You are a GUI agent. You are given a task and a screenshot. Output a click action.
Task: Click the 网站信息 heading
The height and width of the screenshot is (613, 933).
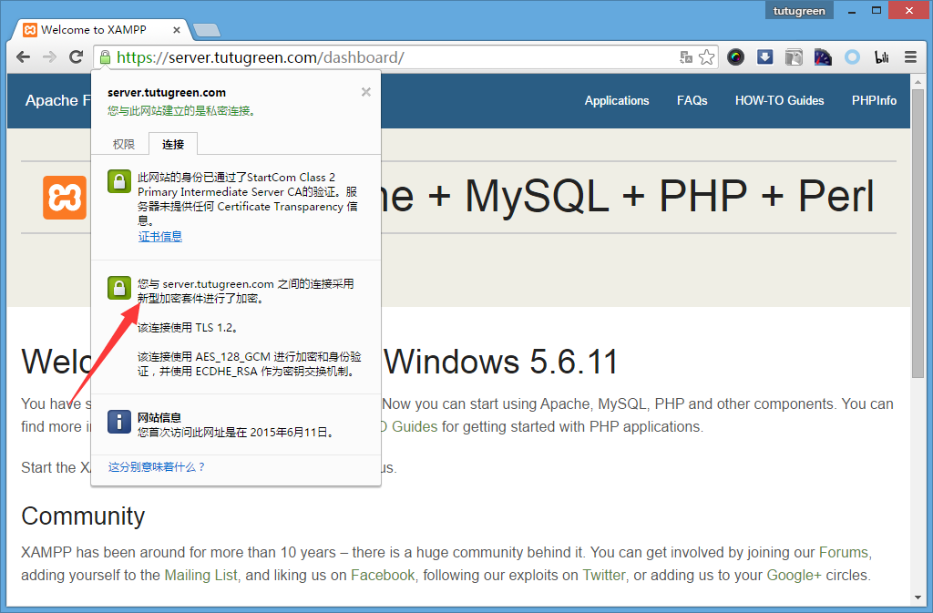[159, 417]
